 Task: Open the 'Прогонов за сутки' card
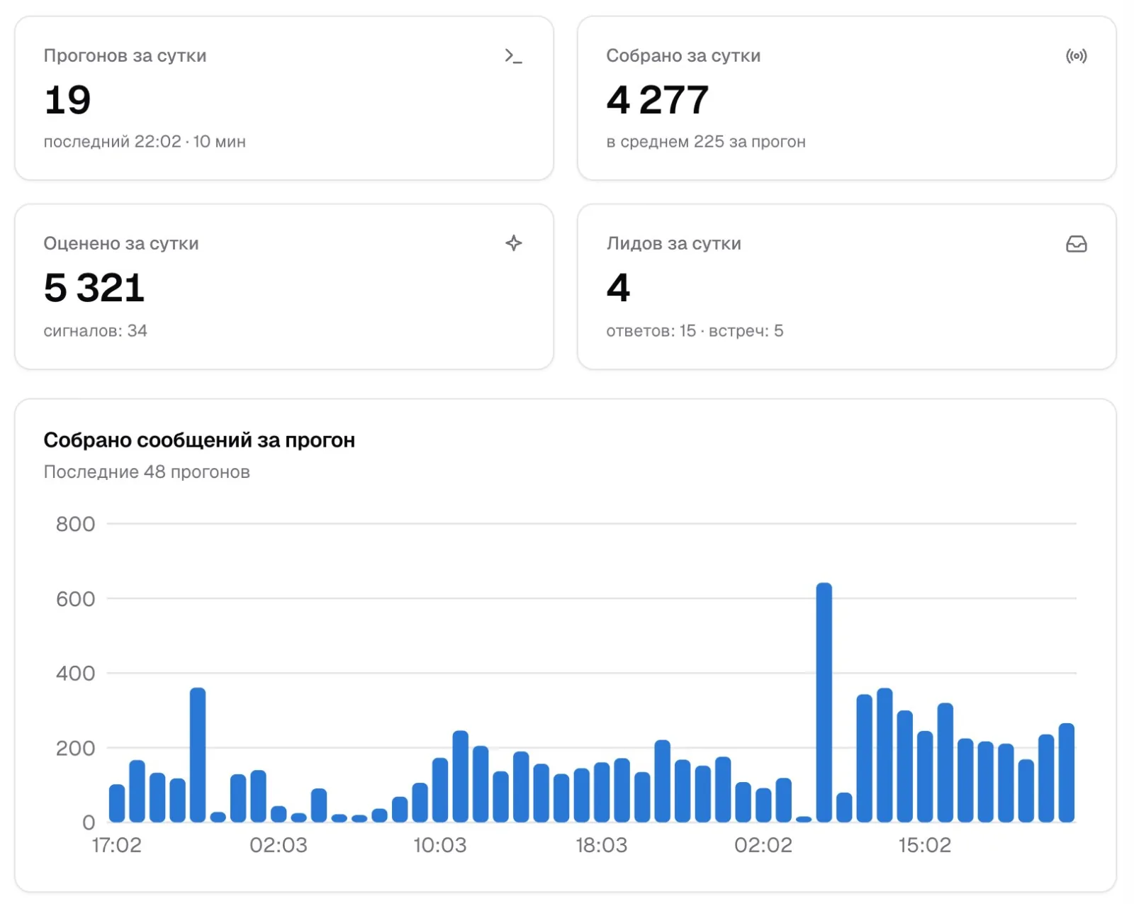(x=284, y=98)
